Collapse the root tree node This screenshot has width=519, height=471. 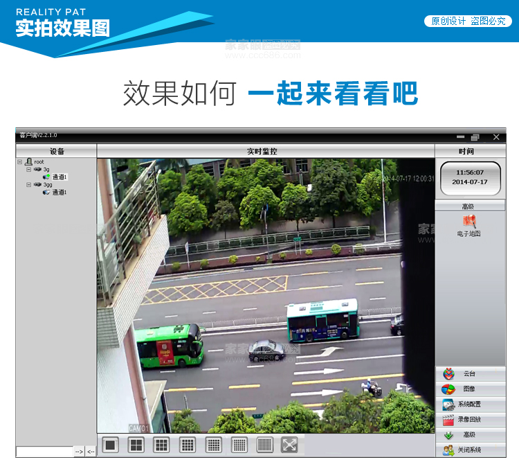20,161
